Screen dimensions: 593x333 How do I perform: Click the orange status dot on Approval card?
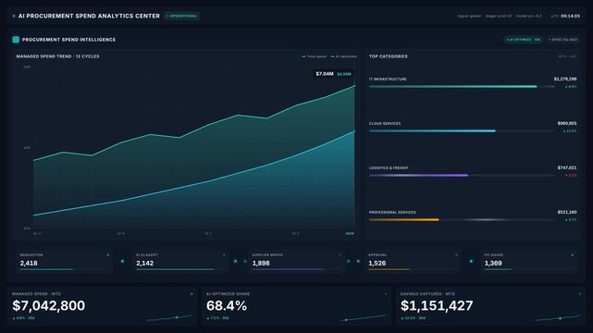click(x=456, y=255)
